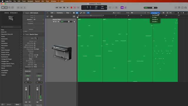Screen dimensions: 188x106
Task: Open Browsers media button at far right
Action: tap(186, 8)
